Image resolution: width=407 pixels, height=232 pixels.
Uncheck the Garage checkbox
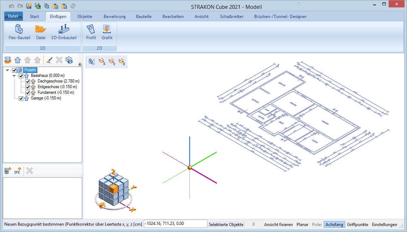click(21, 98)
